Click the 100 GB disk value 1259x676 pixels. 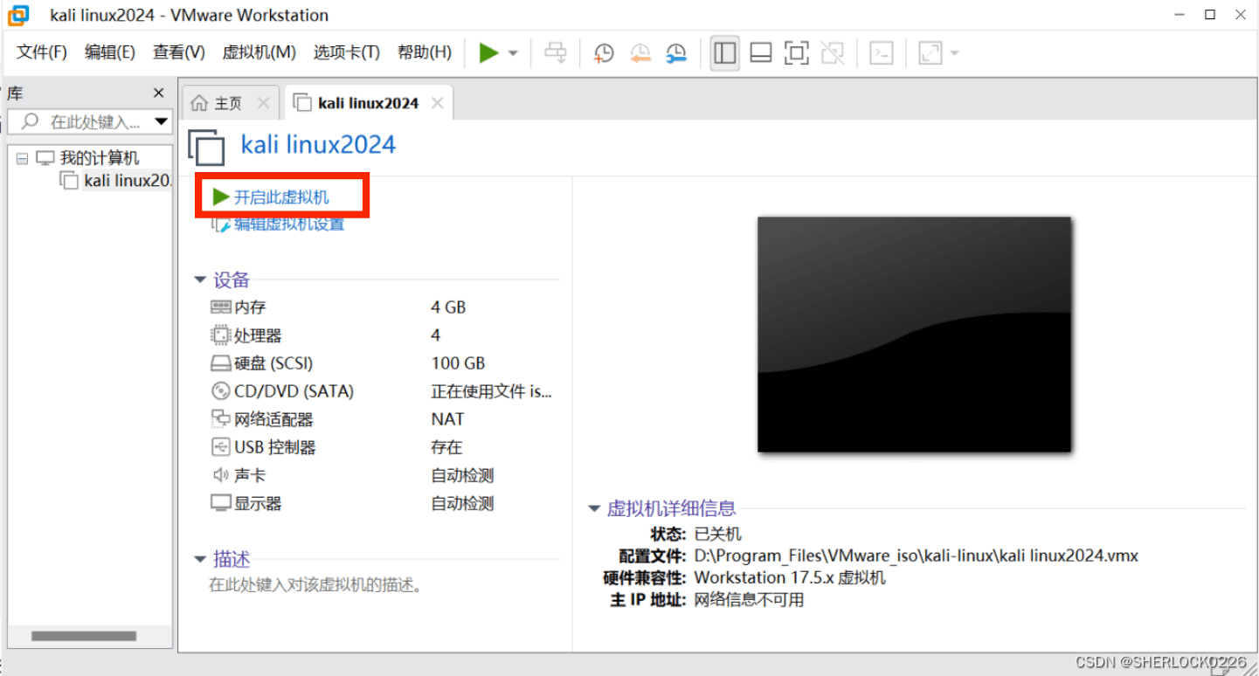click(458, 363)
